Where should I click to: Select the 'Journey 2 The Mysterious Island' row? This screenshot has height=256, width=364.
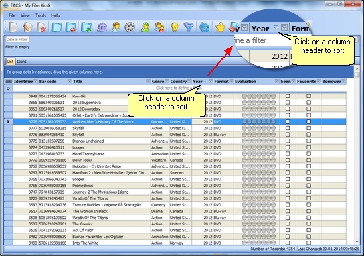tap(179, 192)
